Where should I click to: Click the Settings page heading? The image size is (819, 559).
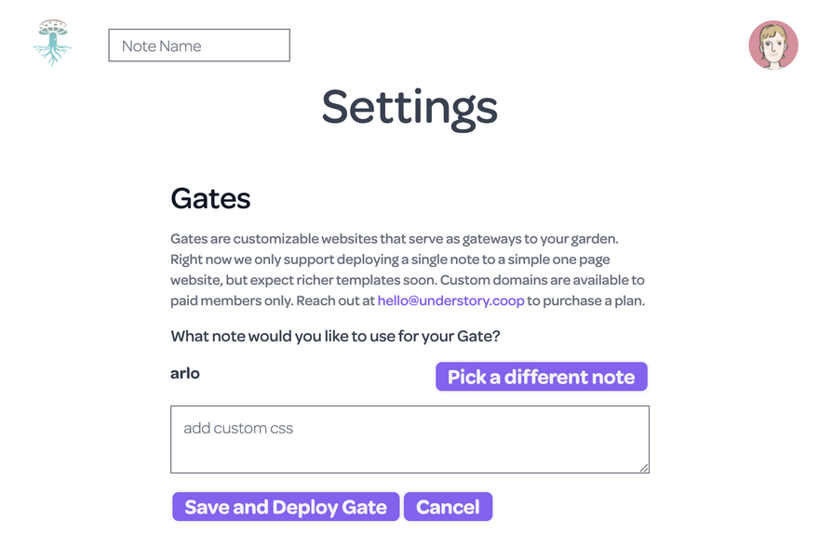409,107
